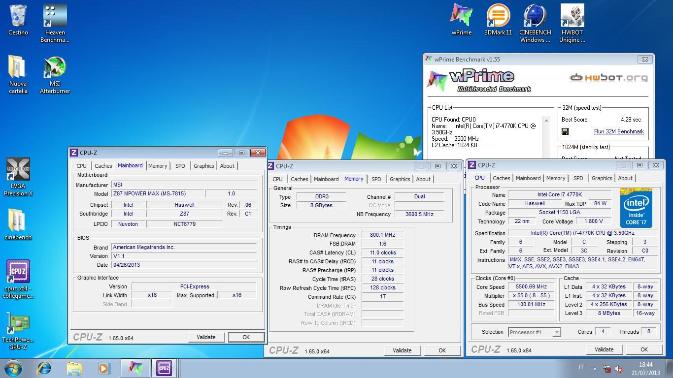Click Intel Core i7 logo in CPU-Z
This screenshot has width=673, height=378.
(636, 208)
